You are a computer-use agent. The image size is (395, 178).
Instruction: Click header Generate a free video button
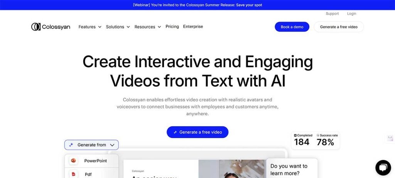[339, 27]
